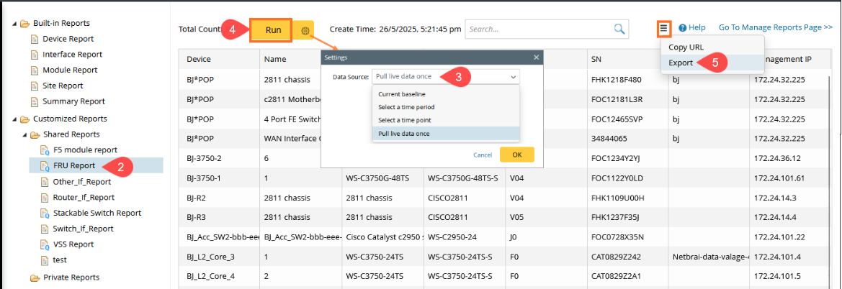
Task: Open the hamburger menu icon
Action: click(x=664, y=28)
